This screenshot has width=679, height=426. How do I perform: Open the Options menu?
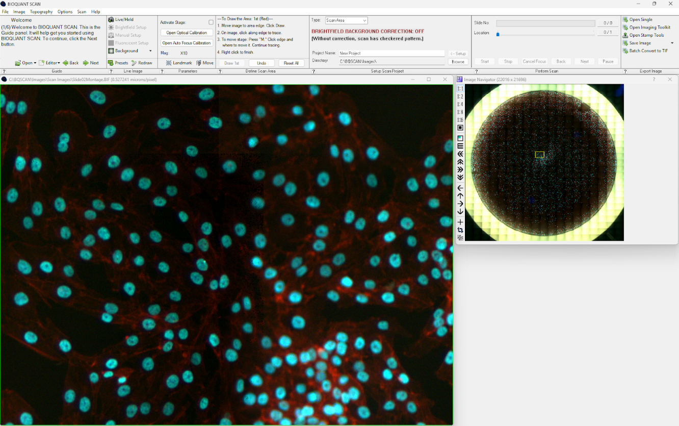(65, 12)
